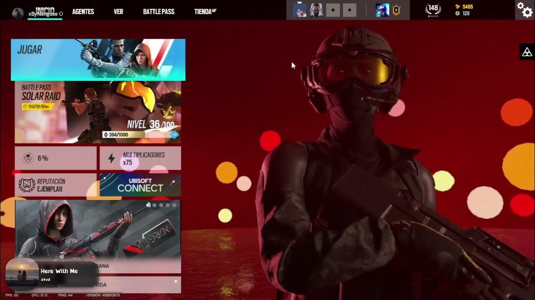535x300 pixels.
Task: Click the 6% progress emblem icon
Action: [28, 158]
